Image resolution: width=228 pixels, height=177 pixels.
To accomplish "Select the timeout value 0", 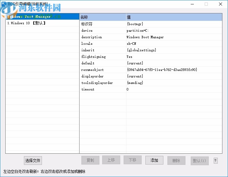I will (128, 89).
